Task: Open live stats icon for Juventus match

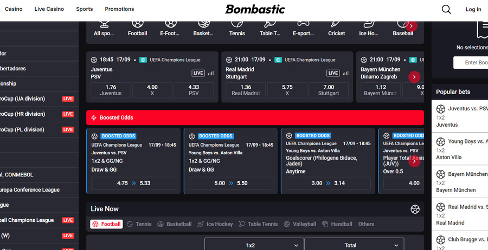Action: pyautogui.click(x=211, y=73)
